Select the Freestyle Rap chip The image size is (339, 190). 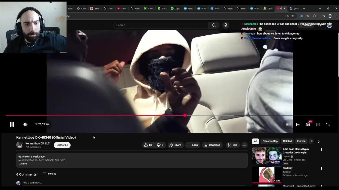click(x=270, y=141)
